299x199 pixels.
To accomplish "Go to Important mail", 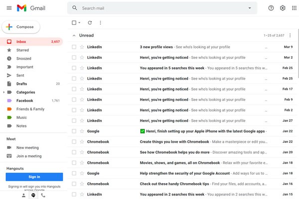I will (31, 67).
